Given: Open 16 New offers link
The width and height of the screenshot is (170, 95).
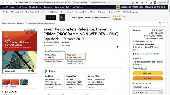Looking at the screenshot, I should click(x=75, y=63).
